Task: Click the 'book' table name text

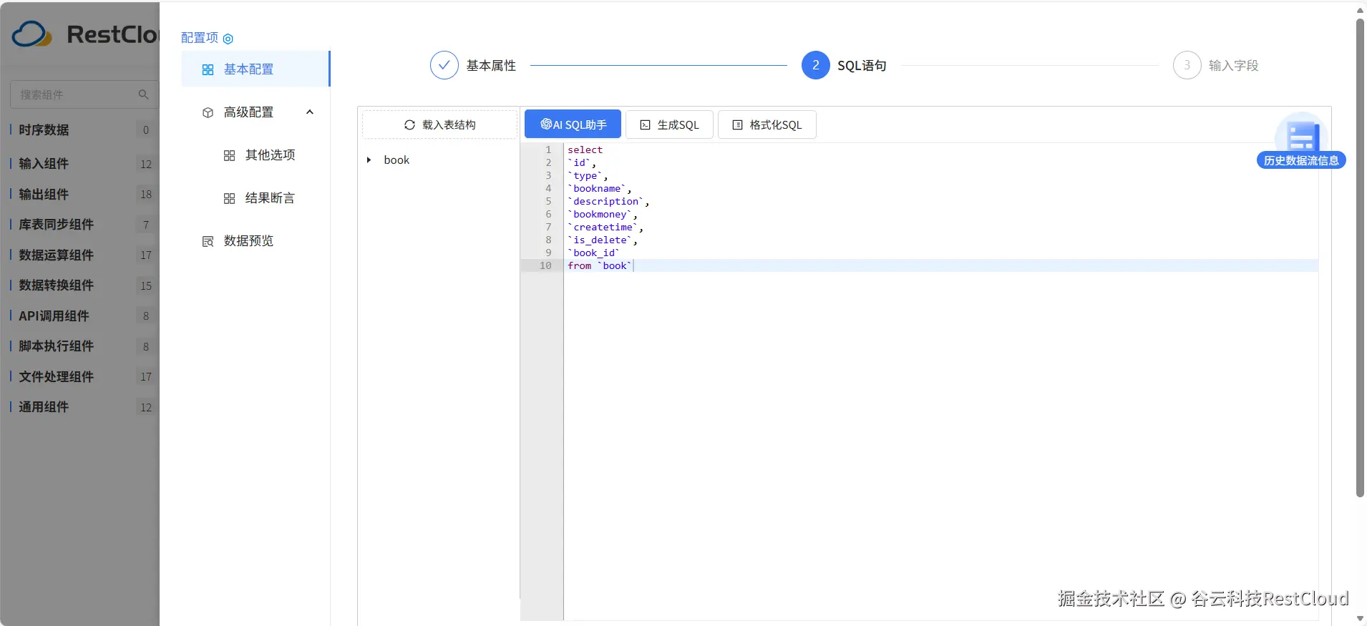Action: [397, 160]
